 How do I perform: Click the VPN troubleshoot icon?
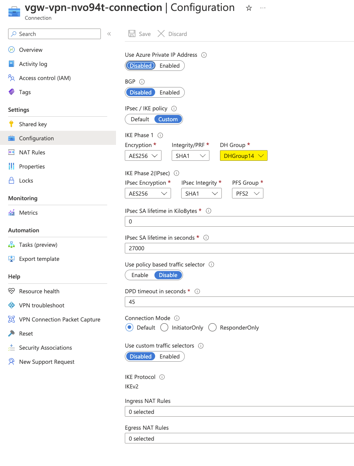pyautogui.click(x=12, y=305)
